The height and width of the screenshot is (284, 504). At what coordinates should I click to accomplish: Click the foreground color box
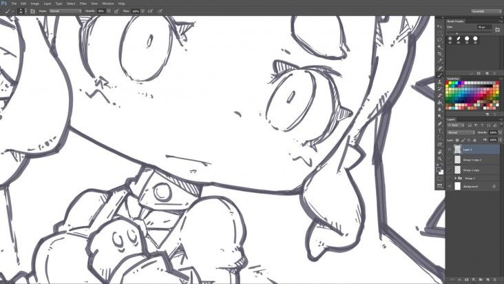pyautogui.click(x=438, y=169)
